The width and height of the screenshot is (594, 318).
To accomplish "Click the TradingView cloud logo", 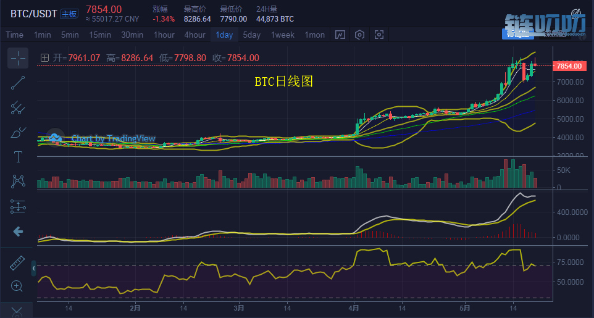I will [56, 138].
